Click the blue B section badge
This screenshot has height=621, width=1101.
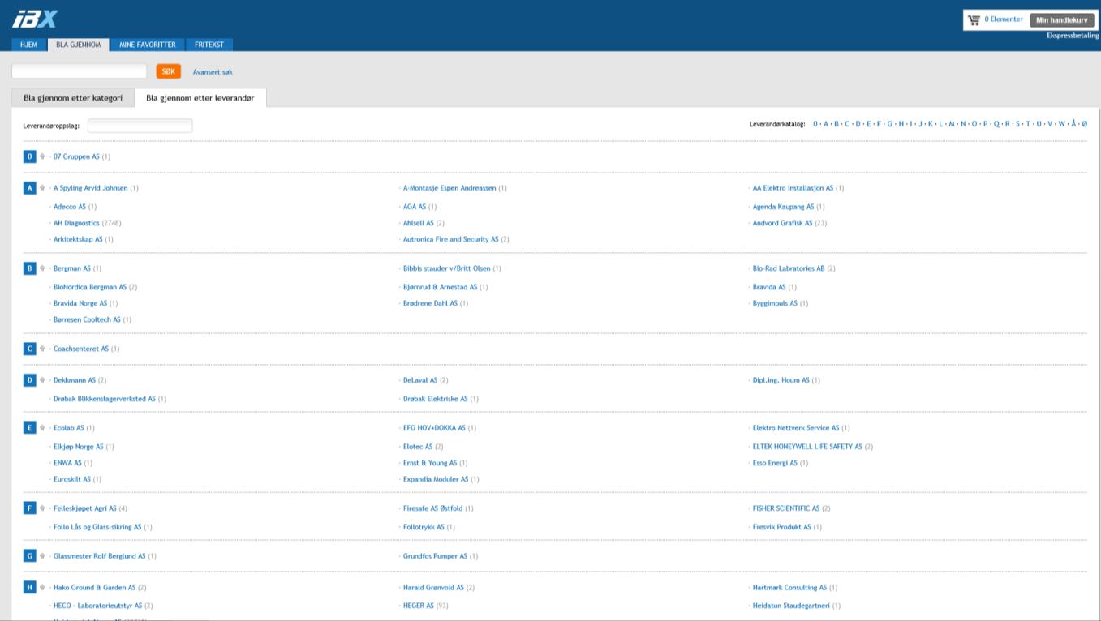pos(30,268)
